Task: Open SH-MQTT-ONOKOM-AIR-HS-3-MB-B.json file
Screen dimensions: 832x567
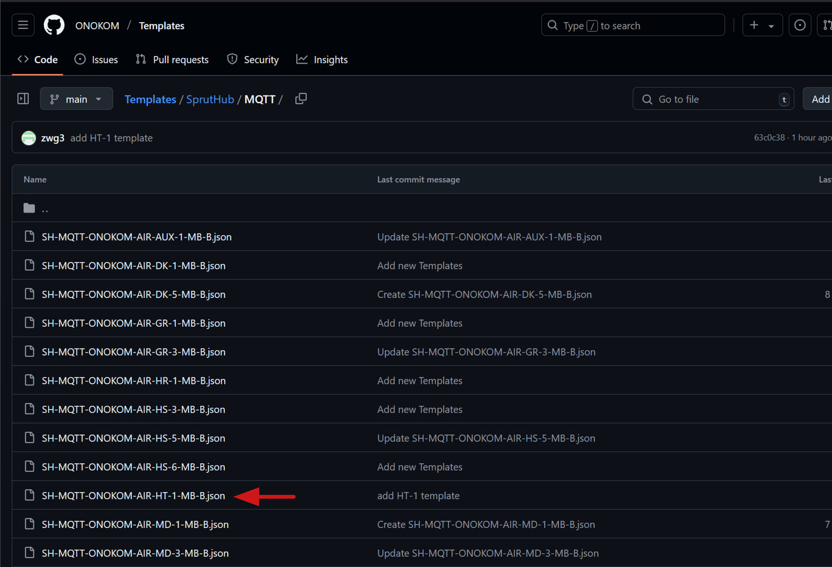Action: tap(134, 409)
